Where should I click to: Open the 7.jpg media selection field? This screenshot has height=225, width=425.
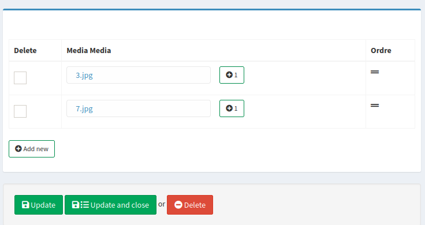pyautogui.click(x=139, y=108)
